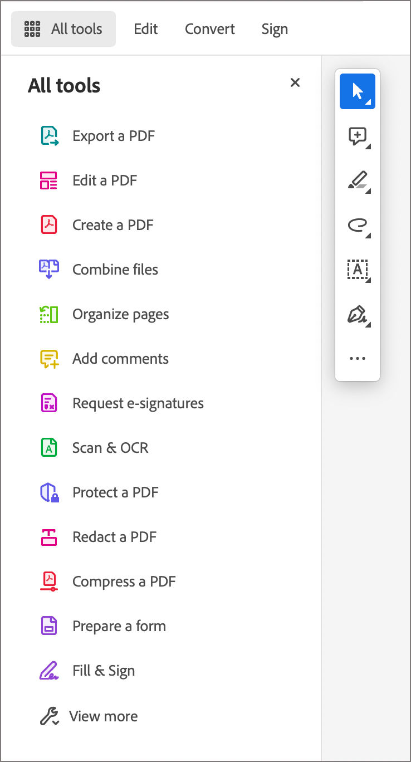Click the Redact a PDF icon
This screenshot has height=762, width=411.
point(50,536)
